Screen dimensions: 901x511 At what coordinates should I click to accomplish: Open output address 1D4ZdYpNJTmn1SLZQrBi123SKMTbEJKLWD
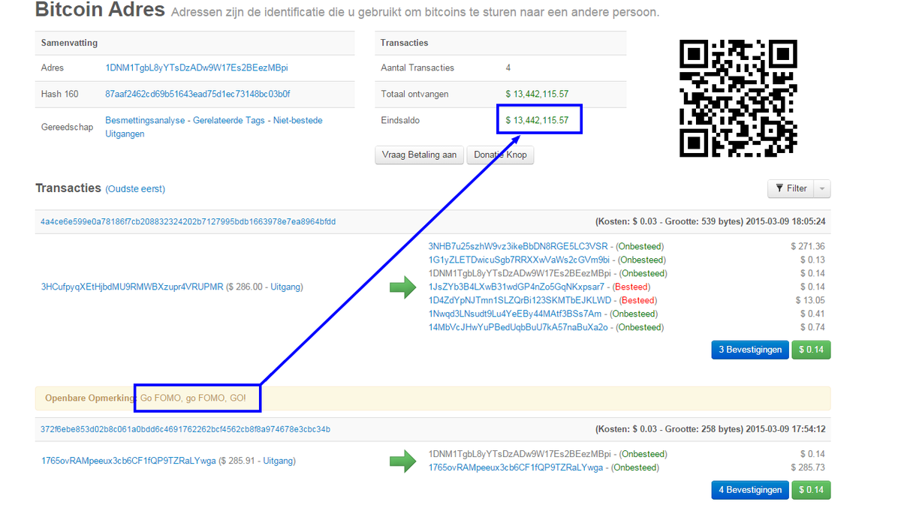(x=520, y=300)
